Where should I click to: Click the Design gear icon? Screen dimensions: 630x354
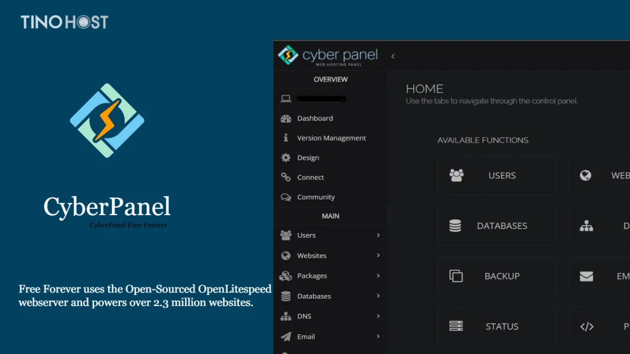pyautogui.click(x=285, y=158)
